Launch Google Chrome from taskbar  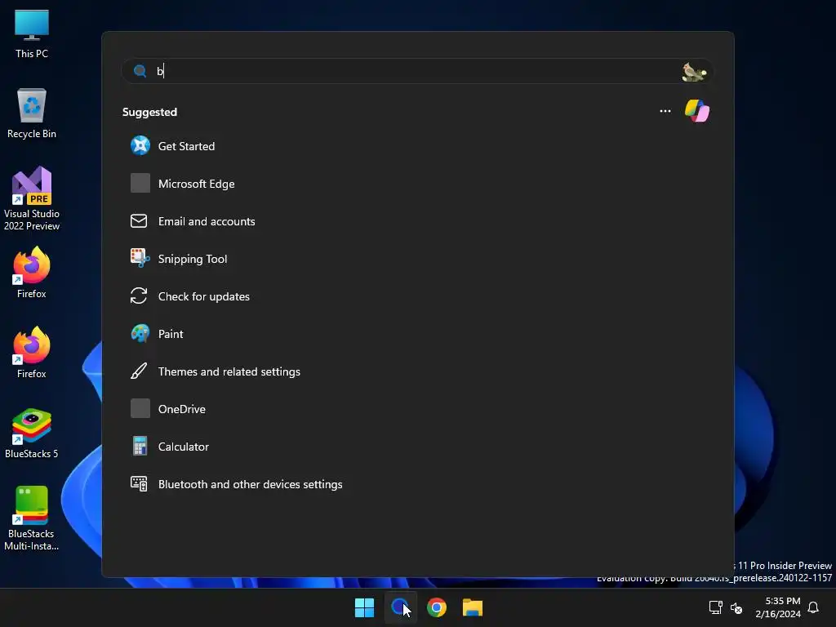pyautogui.click(x=437, y=607)
